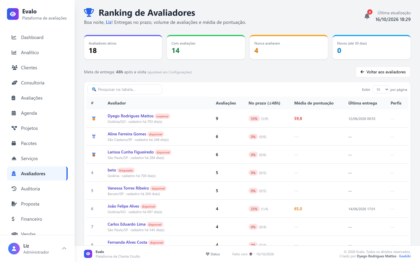Click the silver medal for Aline Ferreira Gomes
The image size is (420, 262).
point(94,137)
